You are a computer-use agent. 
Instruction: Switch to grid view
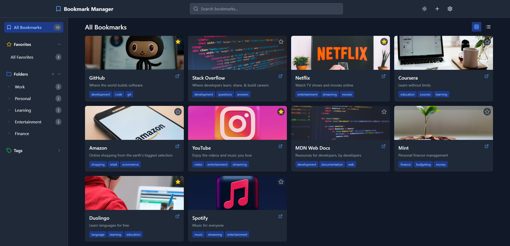pyautogui.click(x=477, y=27)
